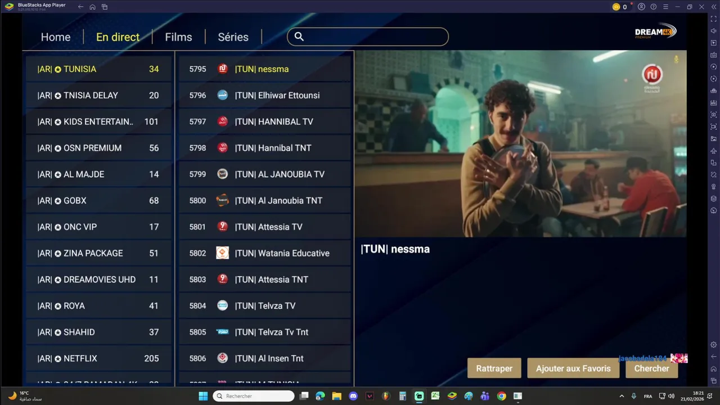Select the OSN PREMIUM category
Screen dimensions: 720x405
pyautogui.click(x=98, y=148)
